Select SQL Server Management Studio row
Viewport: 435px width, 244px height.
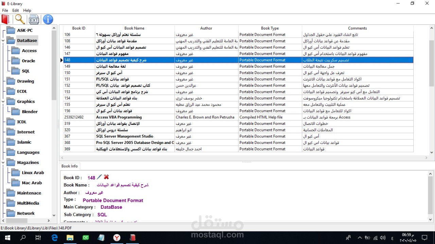point(238,136)
